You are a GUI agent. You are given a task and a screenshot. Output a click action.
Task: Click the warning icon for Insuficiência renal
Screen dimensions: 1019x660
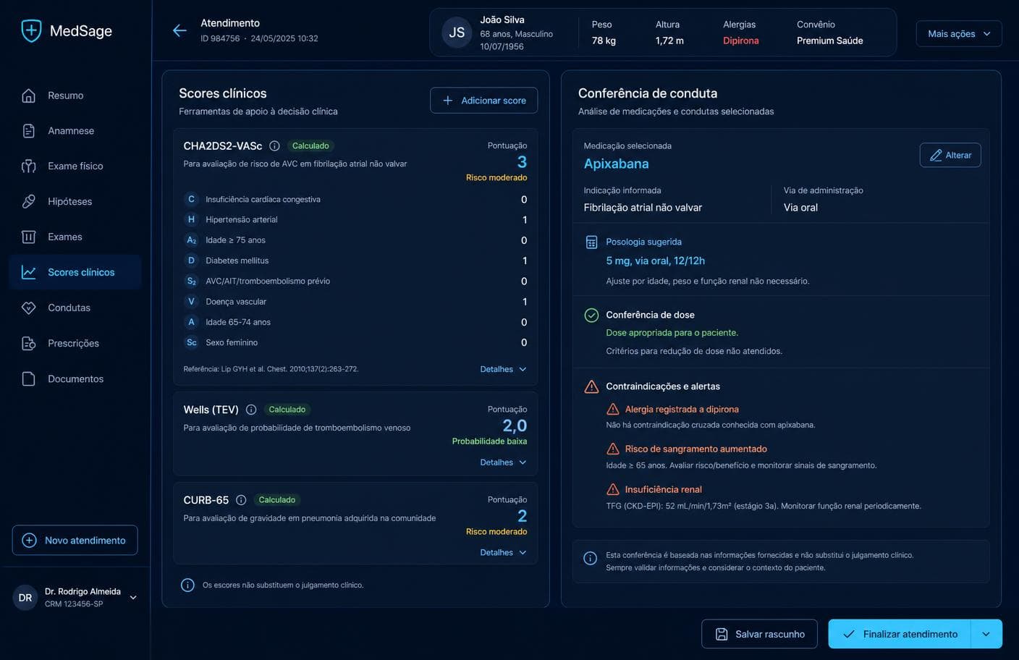click(x=612, y=489)
